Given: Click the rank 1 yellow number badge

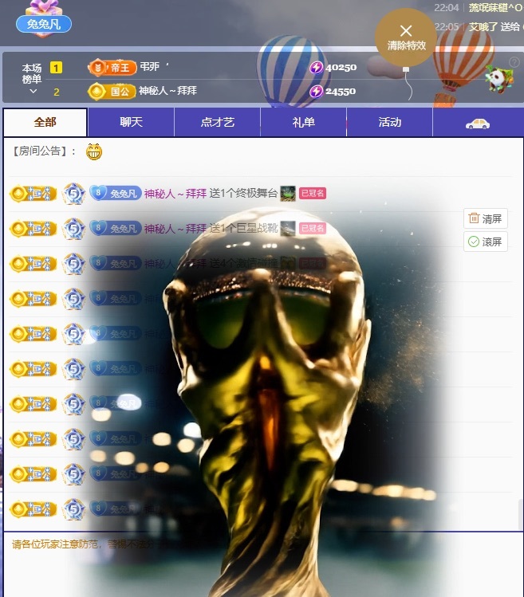Looking at the screenshot, I should click(x=56, y=68).
